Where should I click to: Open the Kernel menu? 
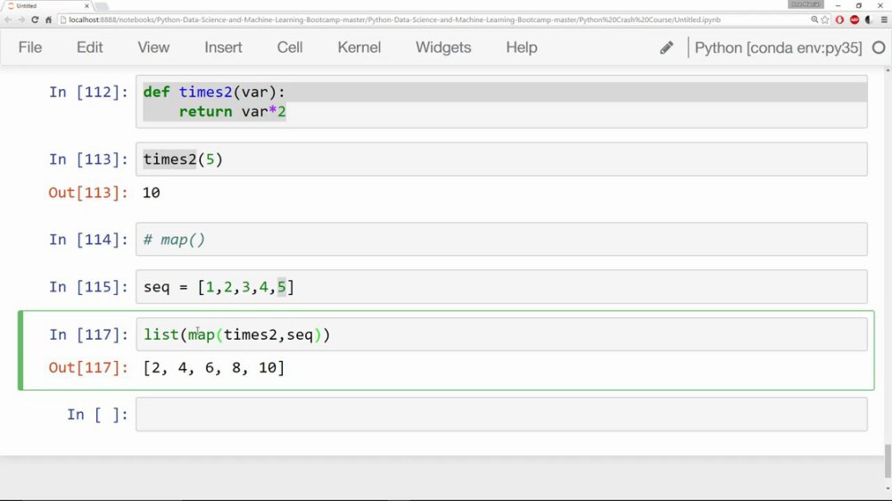[359, 47]
